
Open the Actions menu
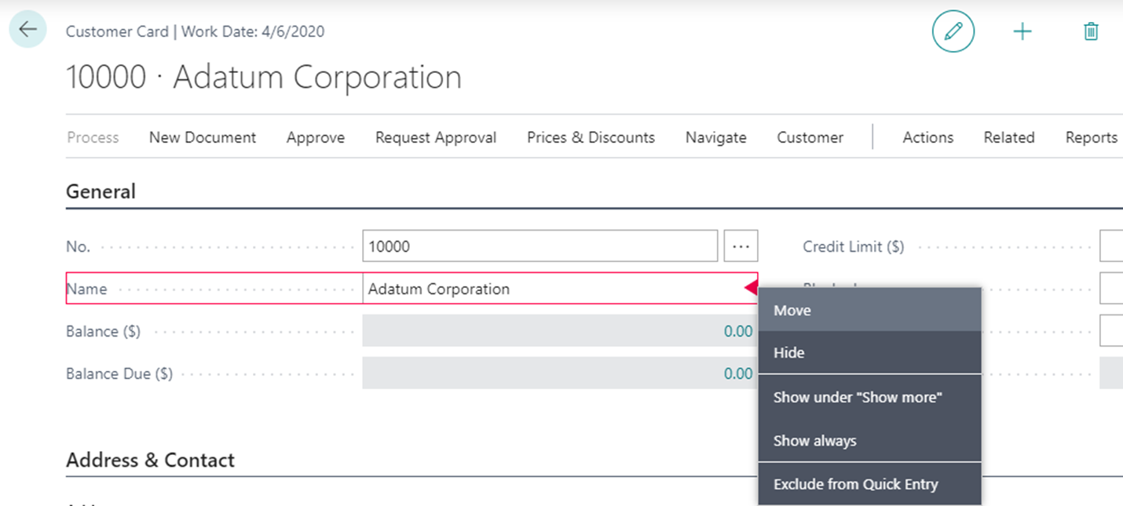pos(927,137)
